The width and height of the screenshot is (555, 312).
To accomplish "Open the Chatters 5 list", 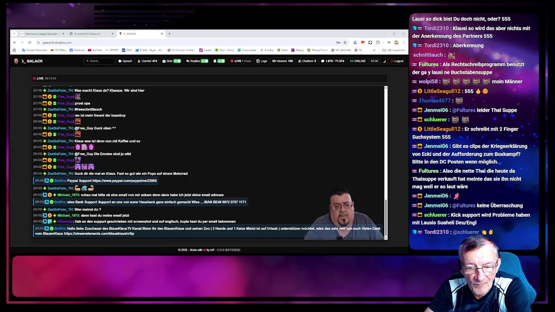I will pos(307,61).
